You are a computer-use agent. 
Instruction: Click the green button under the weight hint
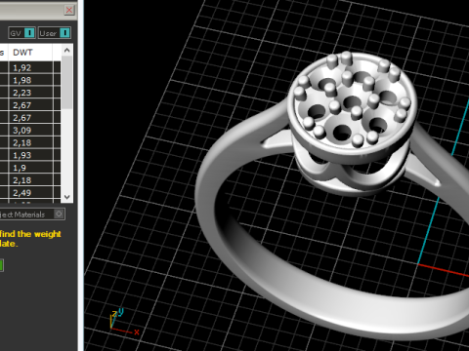pyautogui.click(x=1, y=265)
